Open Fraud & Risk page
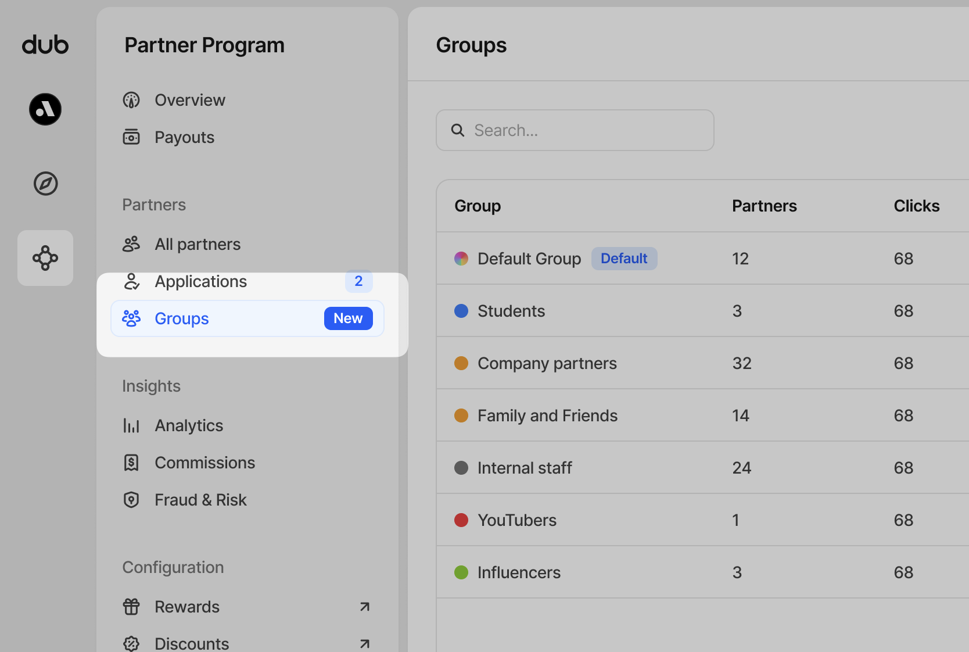This screenshot has width=969, height=652. pos(247,500)
